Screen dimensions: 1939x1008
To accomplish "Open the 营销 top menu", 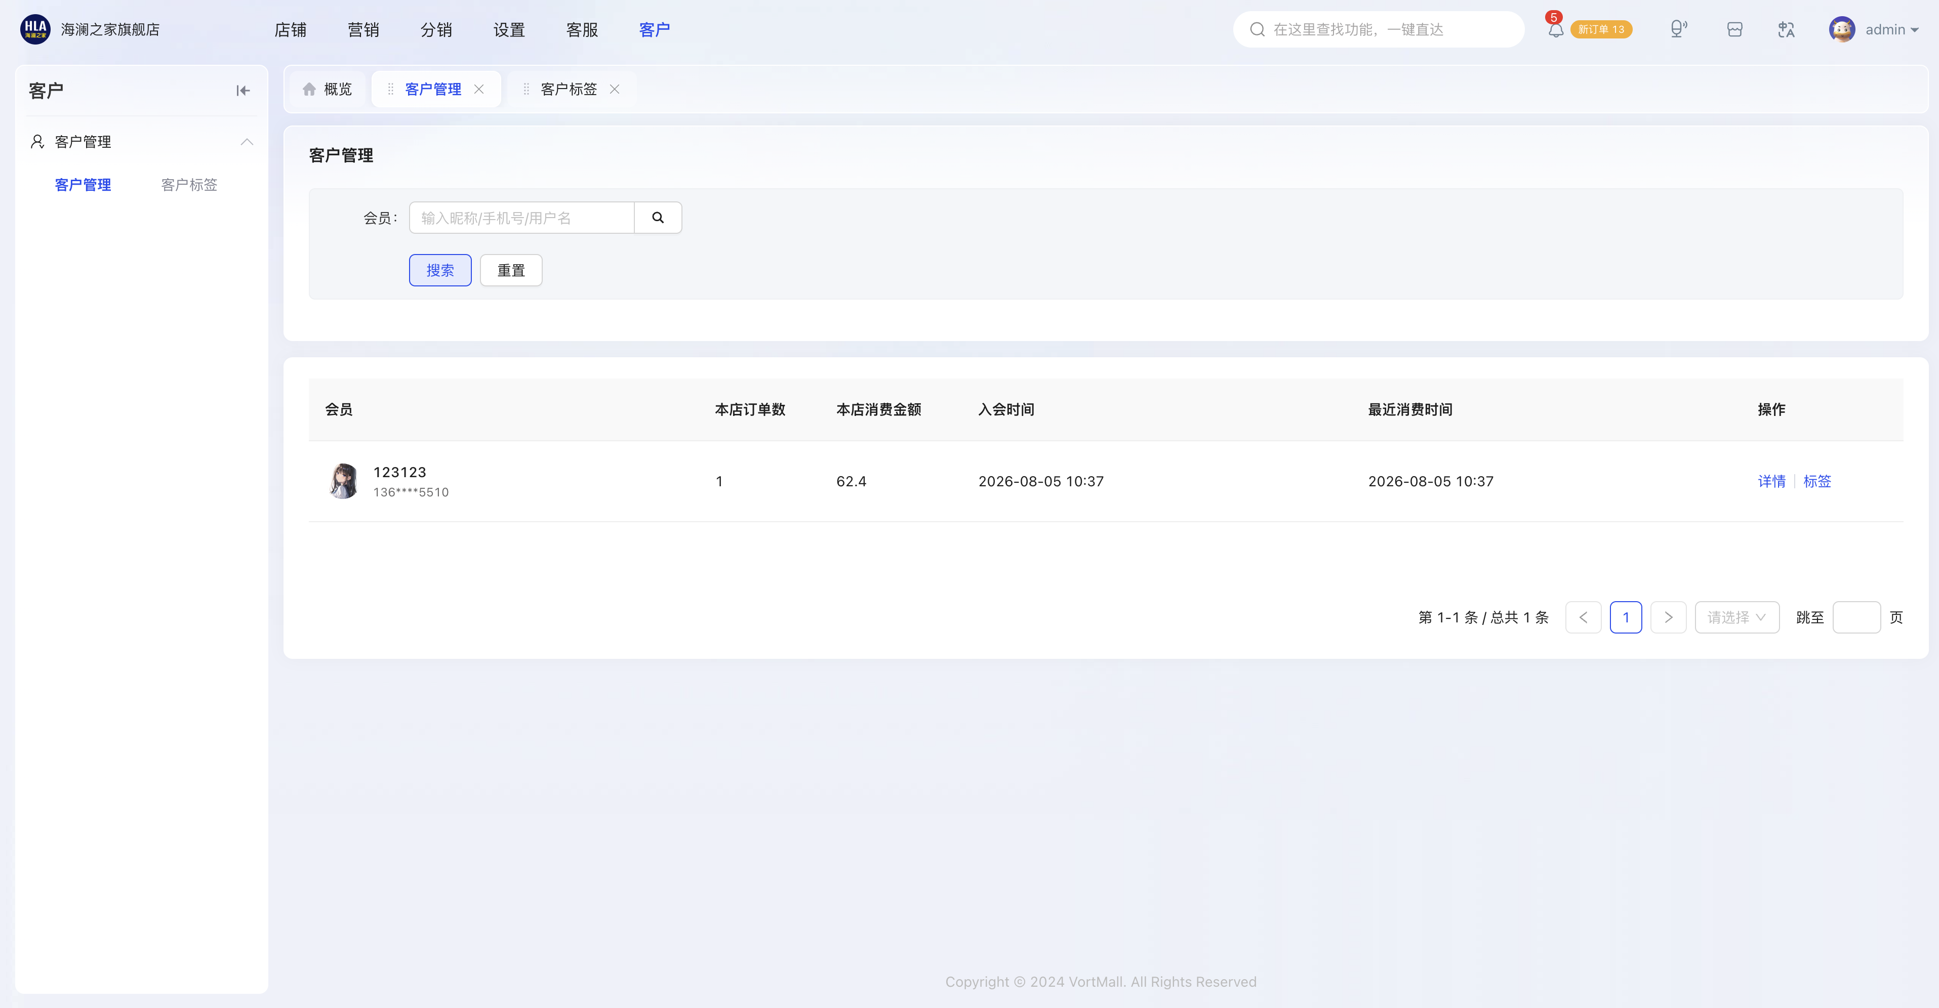I will (x=363, y=29).
